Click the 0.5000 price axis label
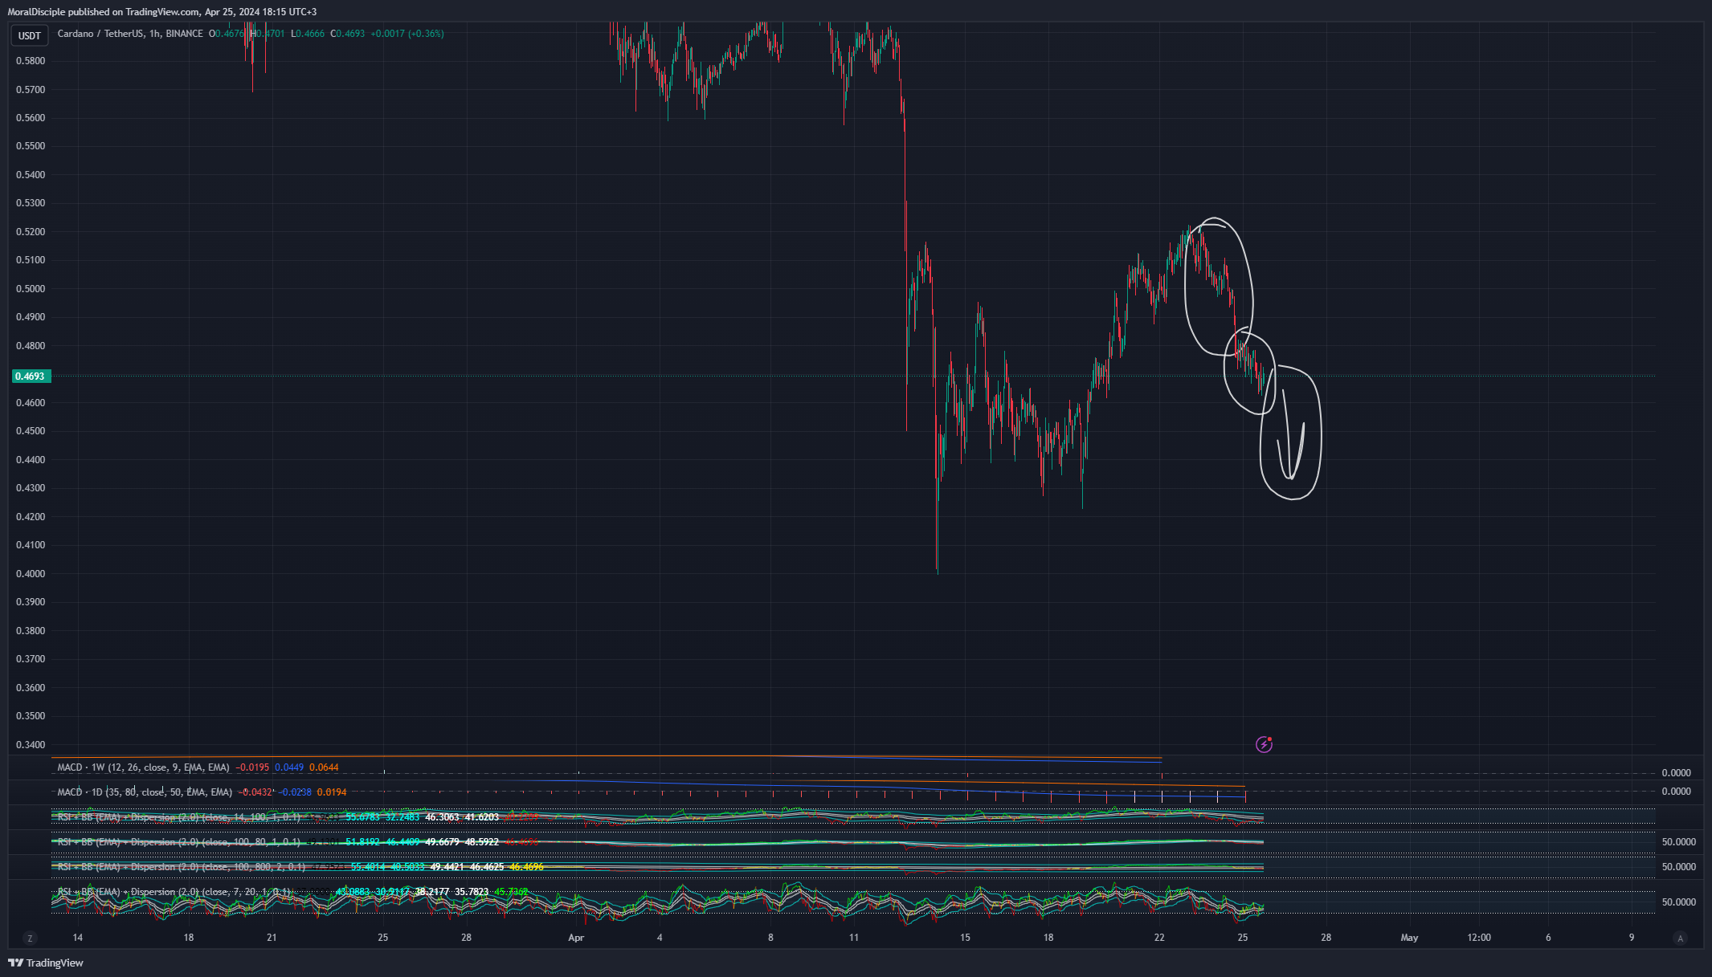This screenshot has height=977, width=1712. (x=31, y=289)
